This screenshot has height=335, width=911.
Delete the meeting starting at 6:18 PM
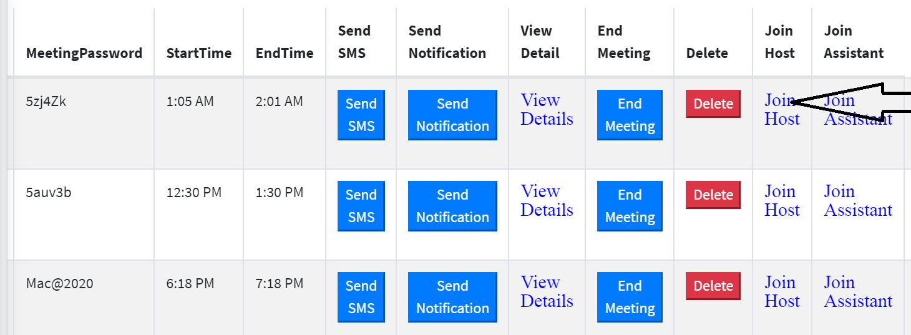click(713, 286)
